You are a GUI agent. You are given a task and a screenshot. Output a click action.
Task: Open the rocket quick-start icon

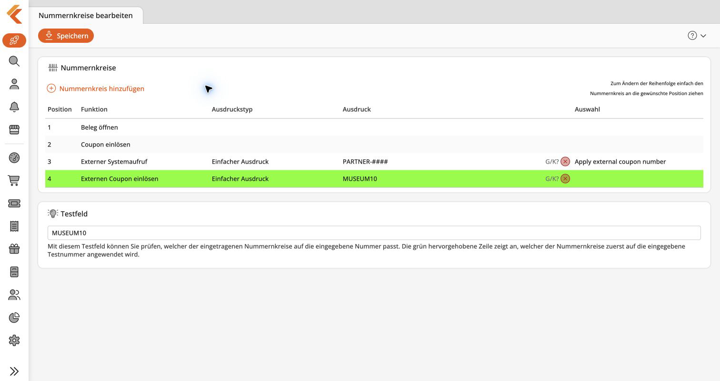click(14, 40)
